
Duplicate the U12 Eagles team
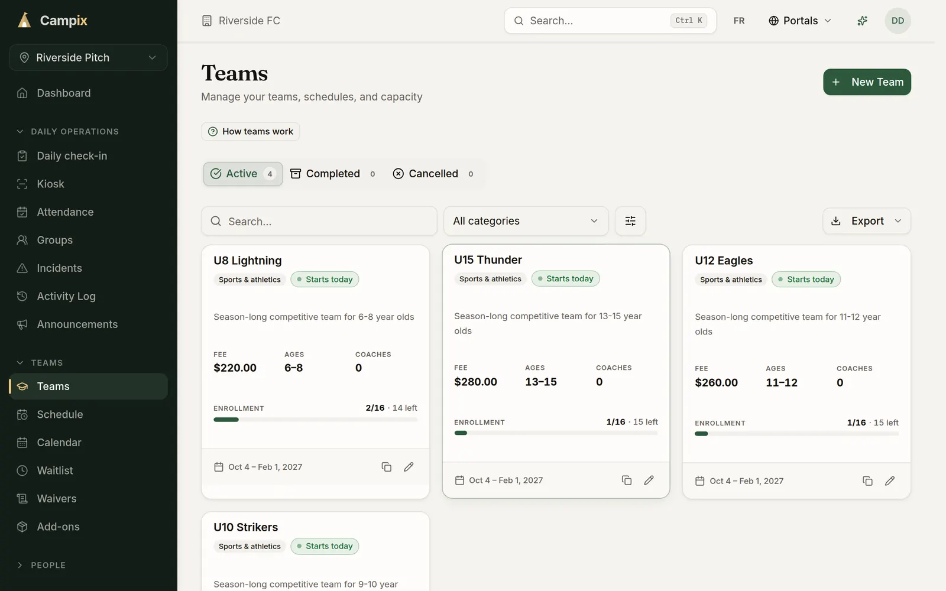[867, 481]
